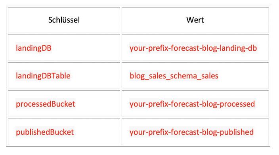Click the column divider between Schlüssel and Wert headers
The width and height of the screenshot is (279, 155).
[121, 20]
